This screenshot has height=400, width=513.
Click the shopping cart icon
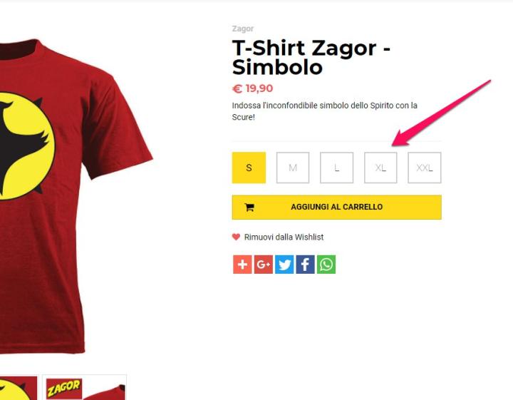coord(249,207)
